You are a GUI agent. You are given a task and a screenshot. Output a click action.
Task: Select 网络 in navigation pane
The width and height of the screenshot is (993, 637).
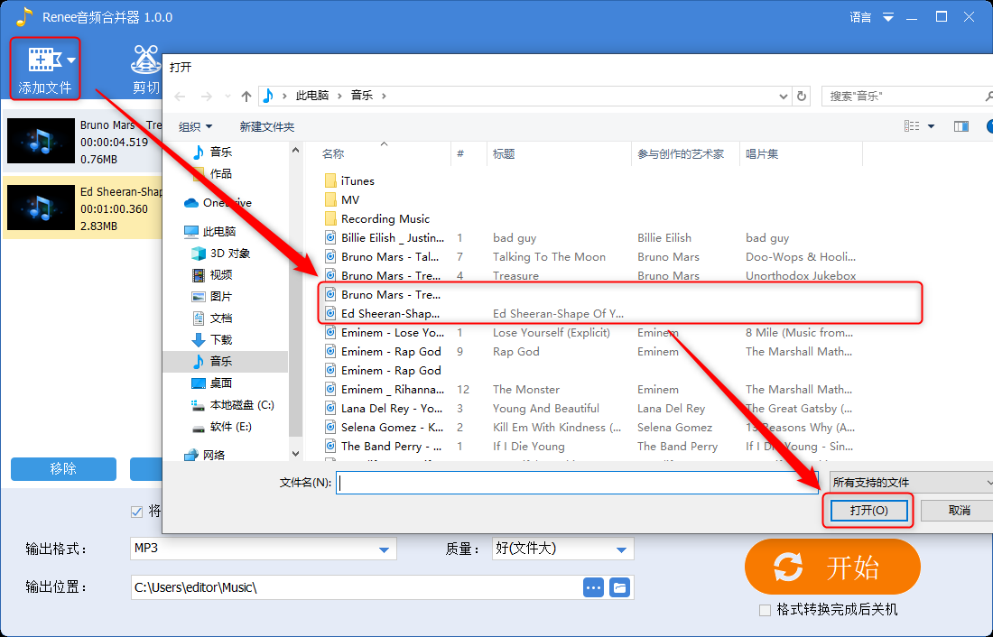click(205, 455)
